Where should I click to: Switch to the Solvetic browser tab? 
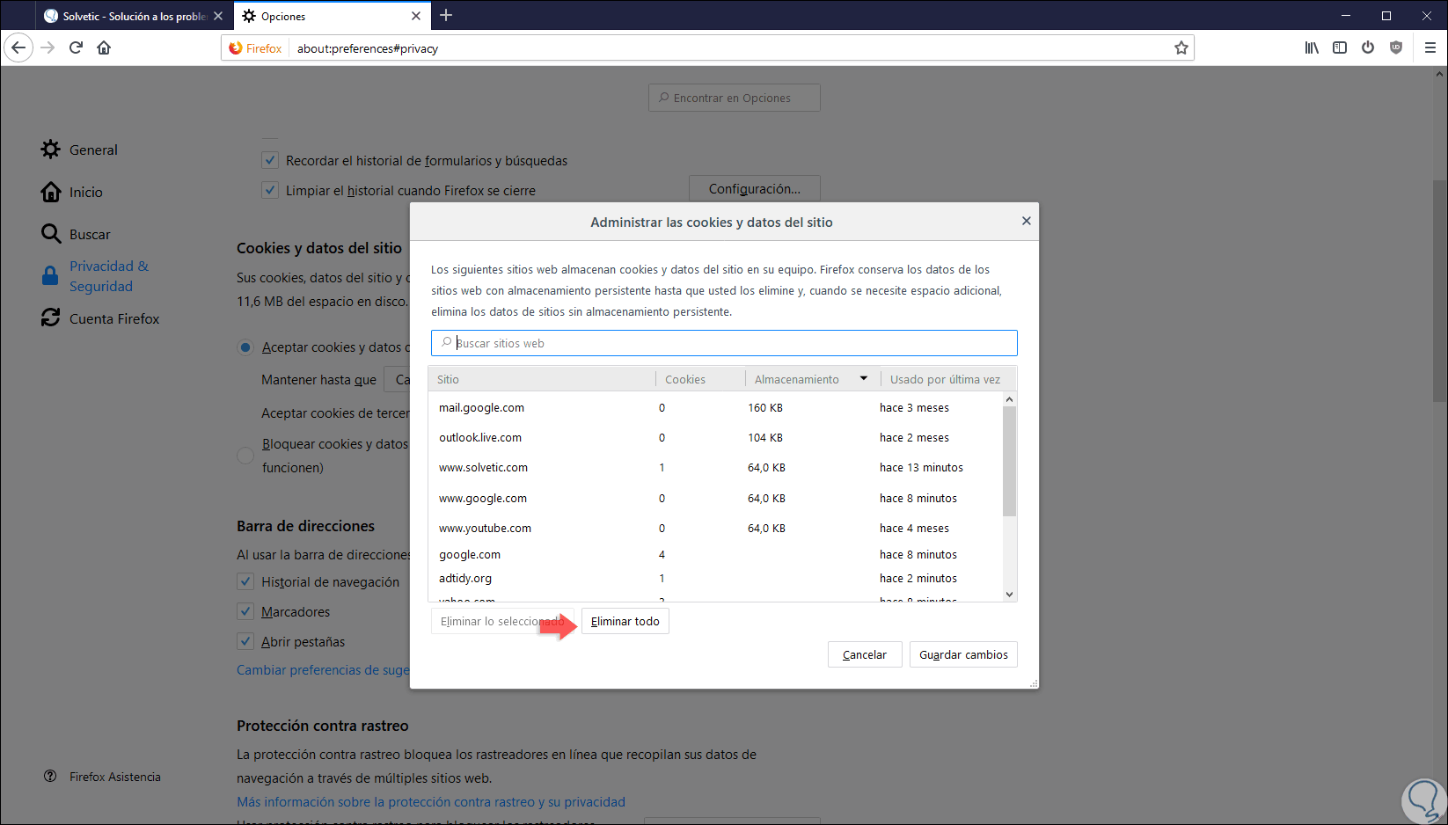pyautogui.click(x=132, y=16)
